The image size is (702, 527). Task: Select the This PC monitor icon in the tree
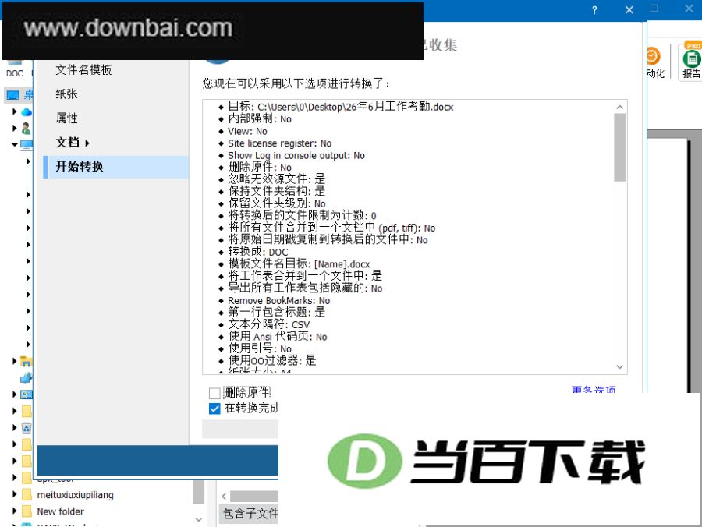tap(27, 144)
